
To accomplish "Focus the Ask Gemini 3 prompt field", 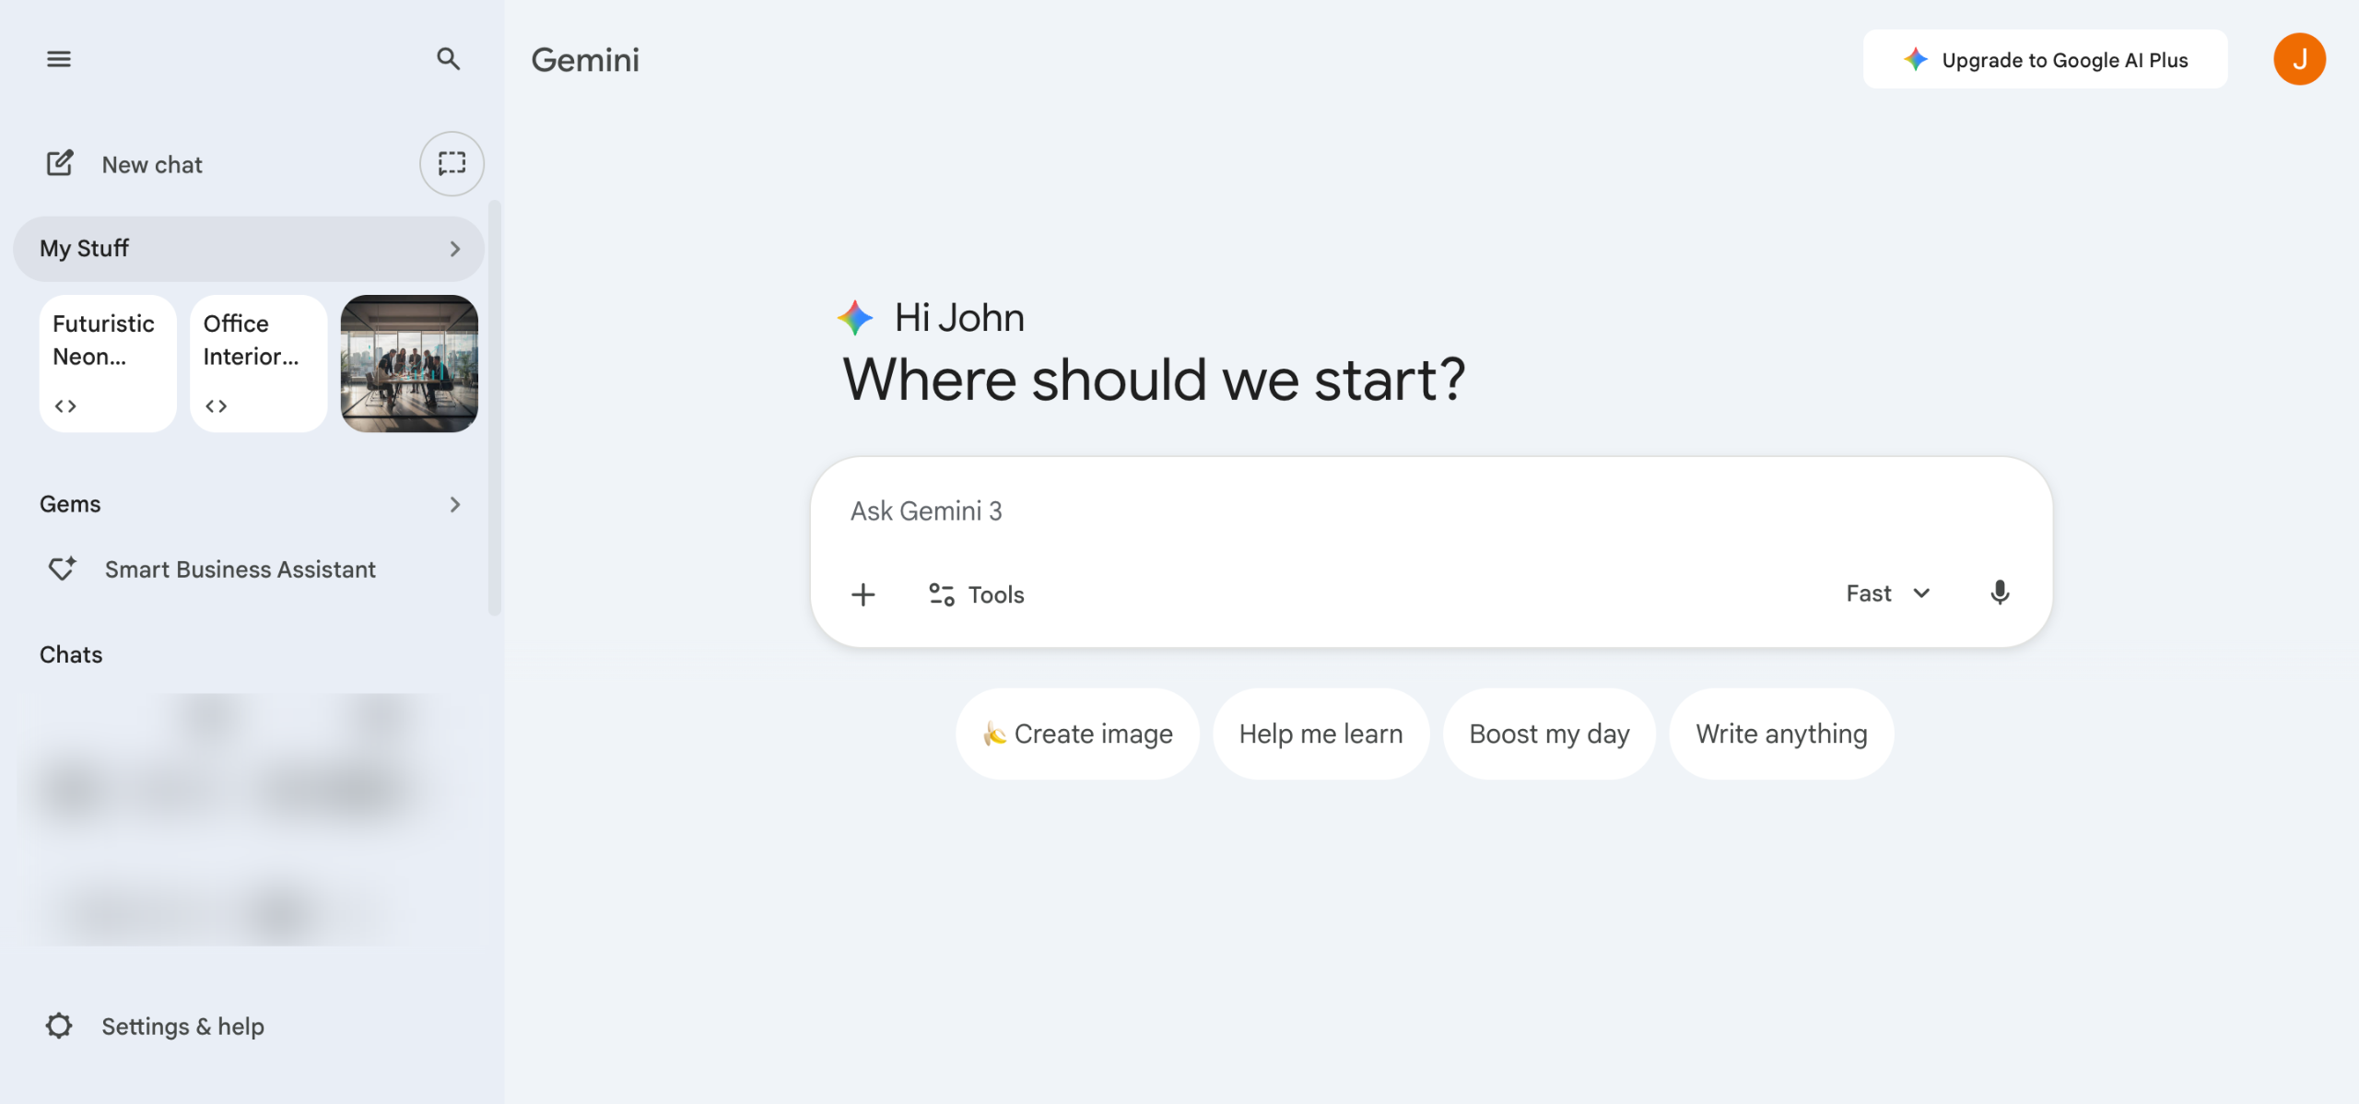I will coord(1290,511).
